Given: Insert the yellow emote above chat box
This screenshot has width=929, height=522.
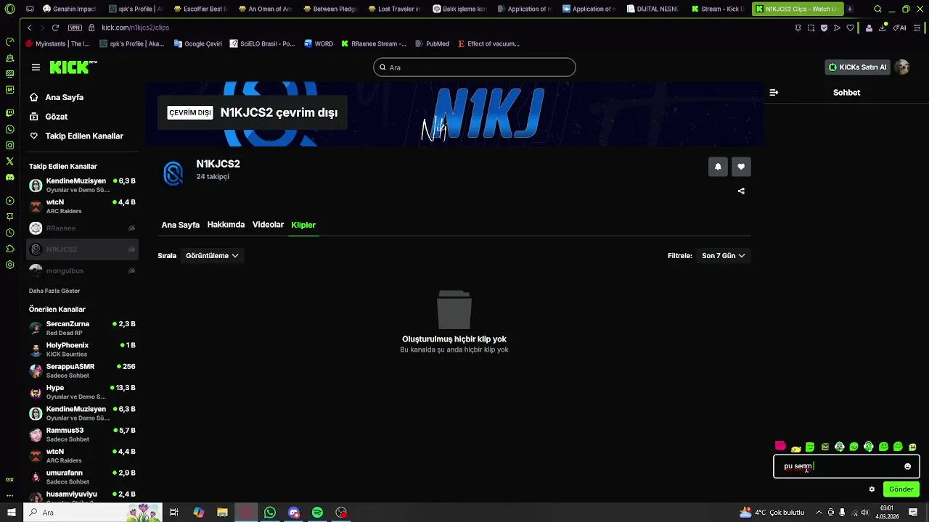Looking at the screenshot, I should [796, 449].
